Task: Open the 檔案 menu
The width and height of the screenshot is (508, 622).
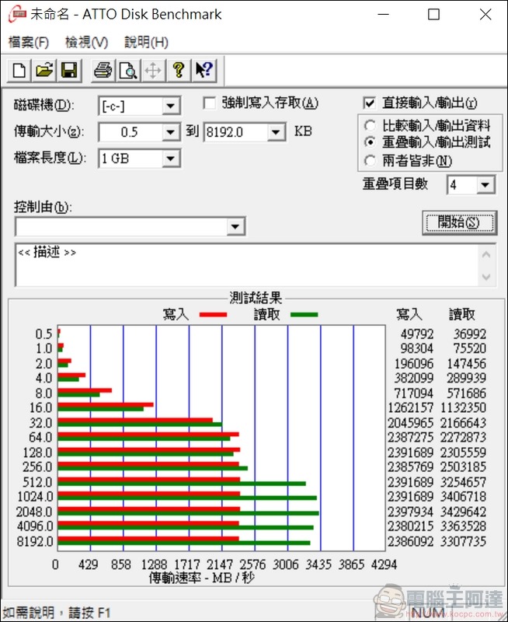Action: click(x=28, y=42)
